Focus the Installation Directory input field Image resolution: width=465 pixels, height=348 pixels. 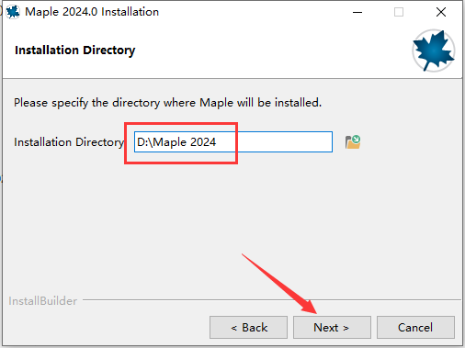click(x=233, y=142)
